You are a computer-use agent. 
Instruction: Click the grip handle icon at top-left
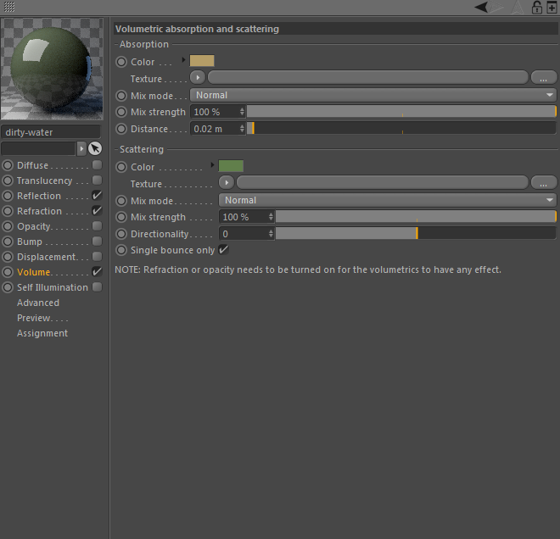coord(9,7)
